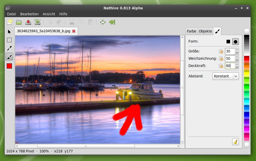Increase Weichzeichnung with the up arrow
The width and height of the screenshot is (256, 161).
tap(237, 57)
